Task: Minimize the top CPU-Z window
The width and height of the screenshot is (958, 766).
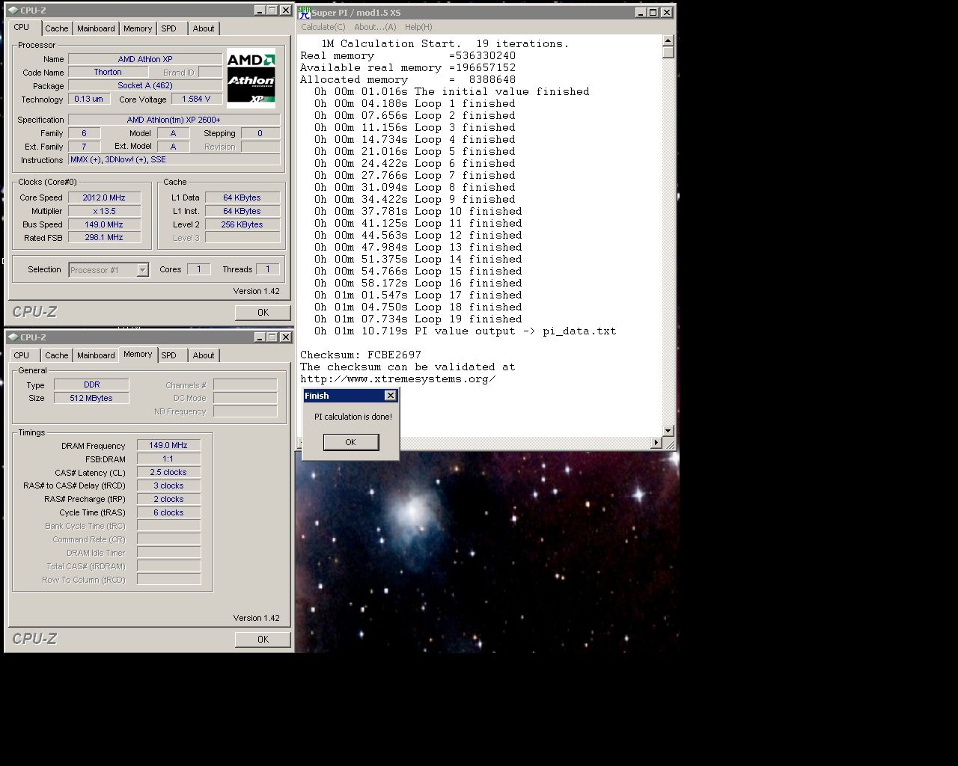Action: pyautogui.click(x=260, y=10)
